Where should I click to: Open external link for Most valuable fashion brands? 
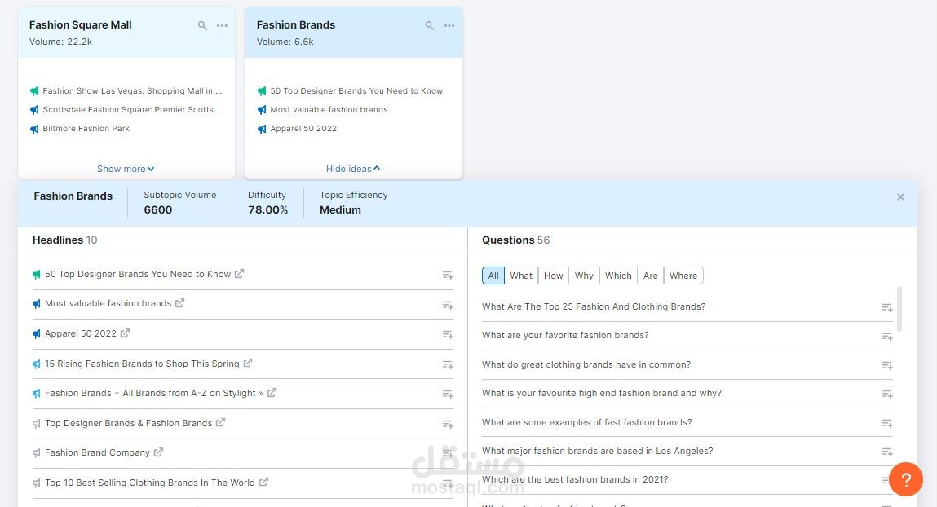click(180, 302)
